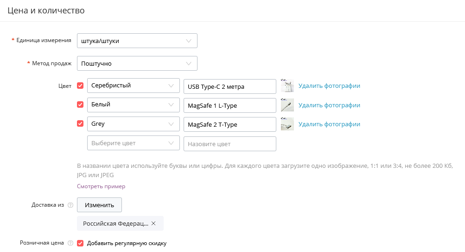
Task: Expand the empty Выберите цвет dropdown
Action: (x=133, y=143)
